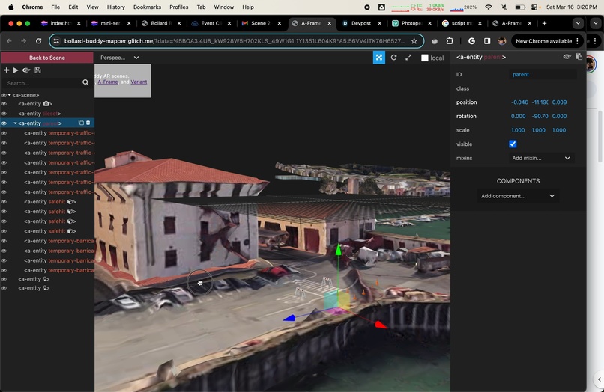
Task: Select the translate transform tool
Action: point(379,58)
